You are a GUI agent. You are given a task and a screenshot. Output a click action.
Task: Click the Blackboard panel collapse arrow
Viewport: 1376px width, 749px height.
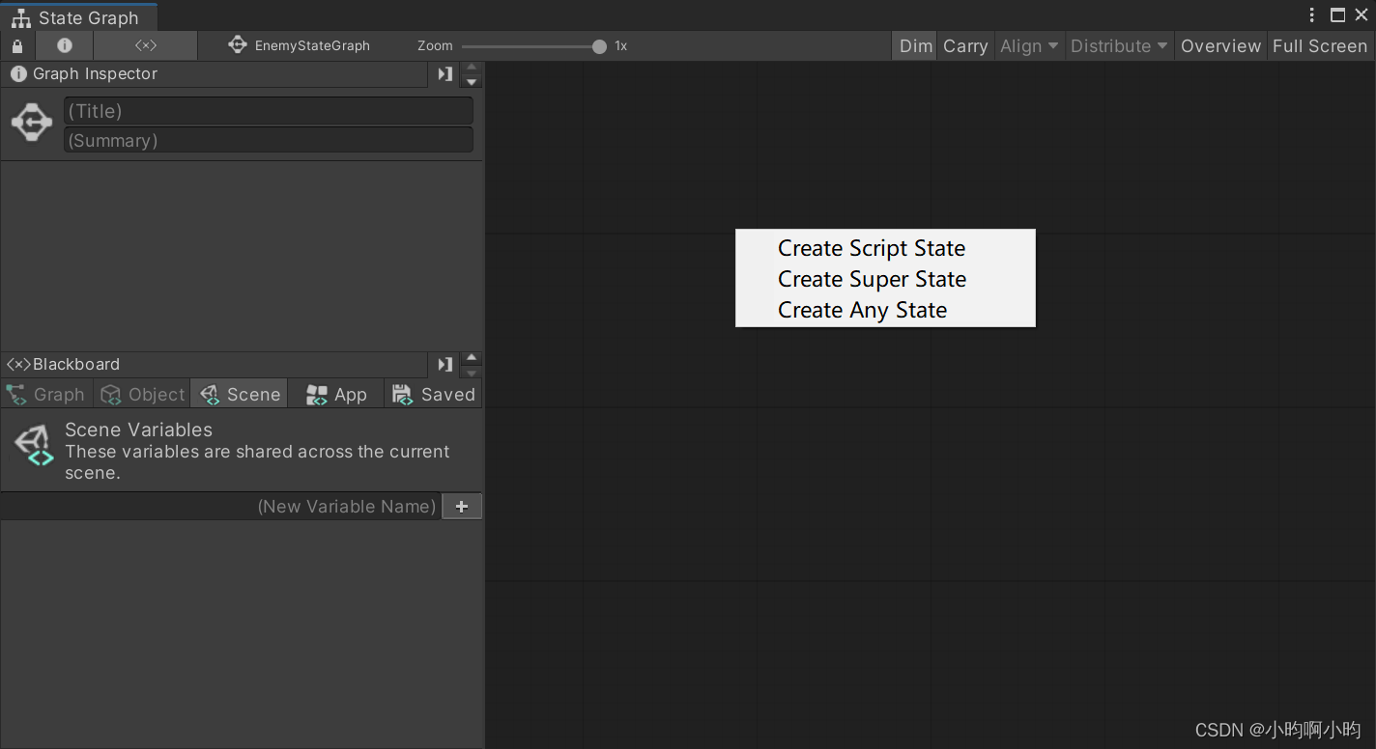coord(444,364)
